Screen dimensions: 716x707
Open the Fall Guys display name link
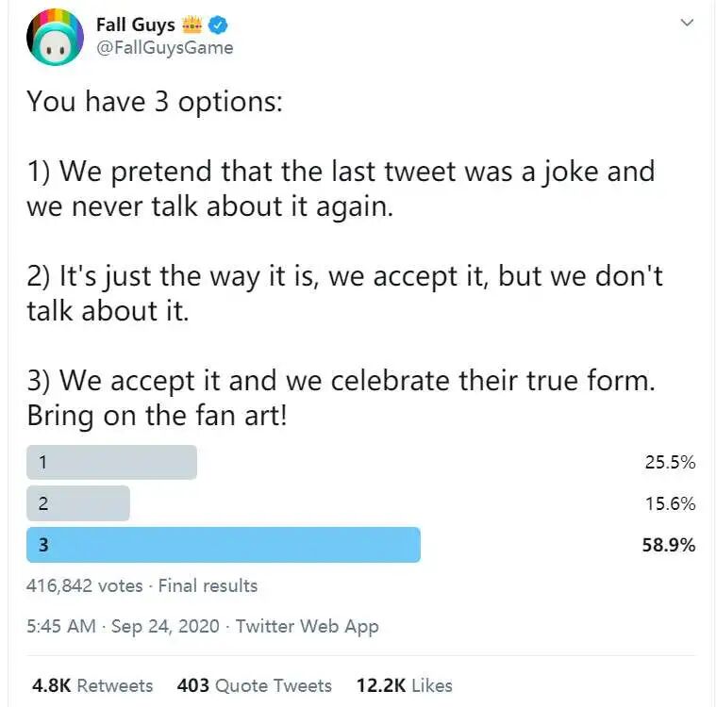coord(136,25)
